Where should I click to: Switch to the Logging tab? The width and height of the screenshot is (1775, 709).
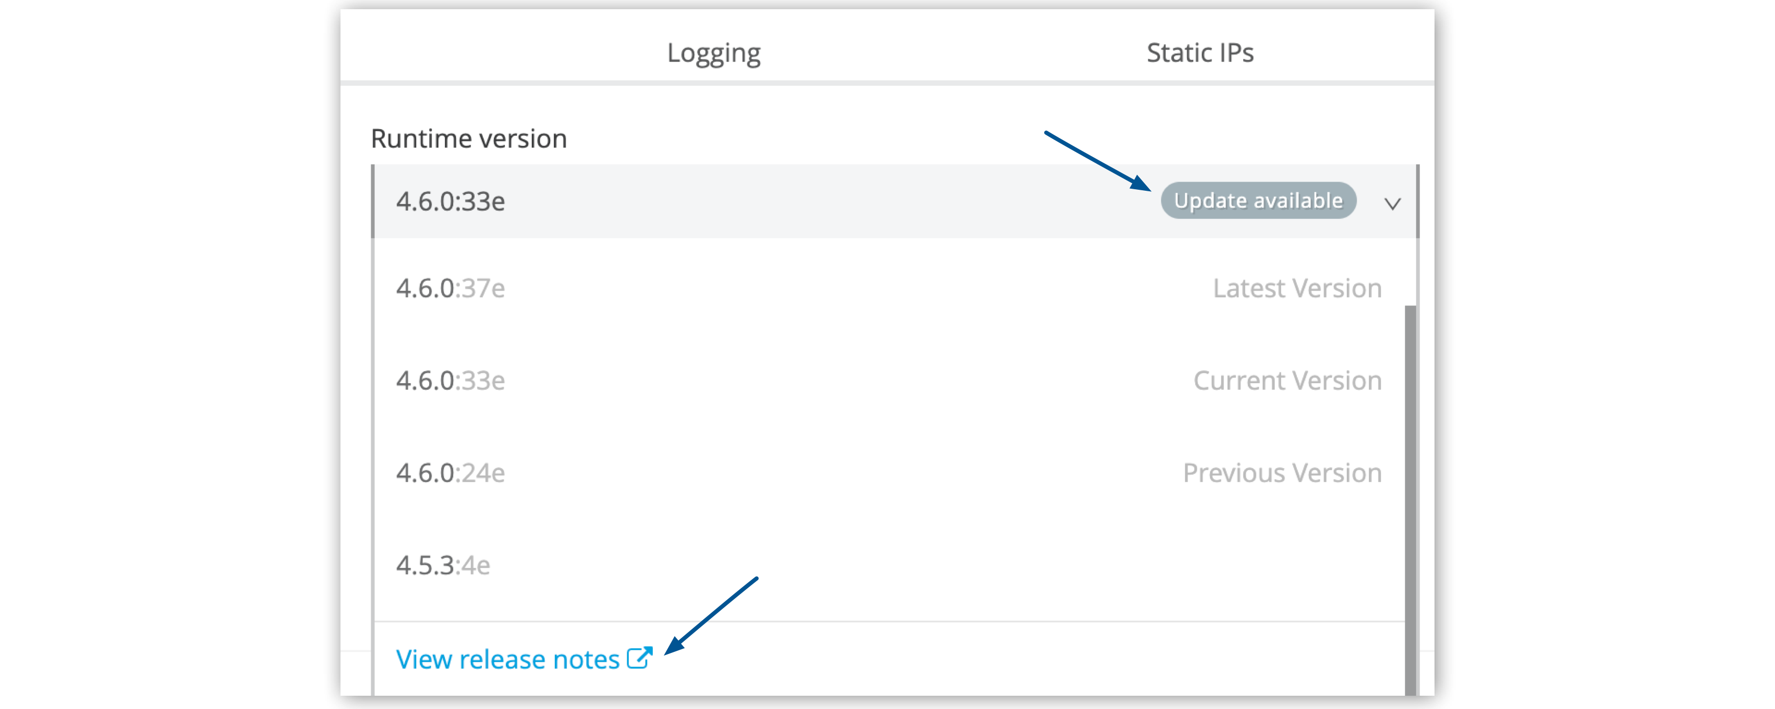pos(713,53)
